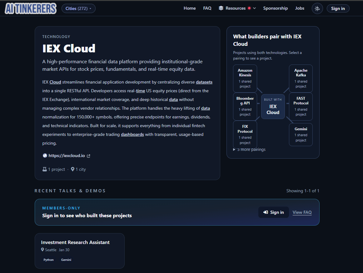The width and height of the screenshot is (363, 273).
Task: Click the MEMBERS-ONLY label
Action: coord(61,208)
